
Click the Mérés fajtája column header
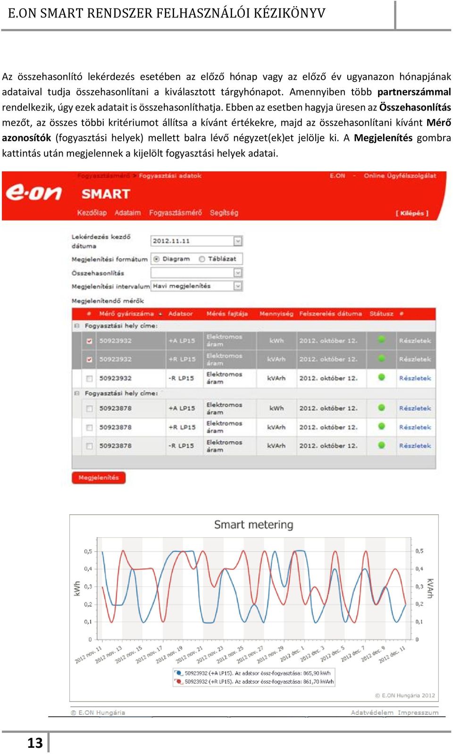tap(227, 314)
